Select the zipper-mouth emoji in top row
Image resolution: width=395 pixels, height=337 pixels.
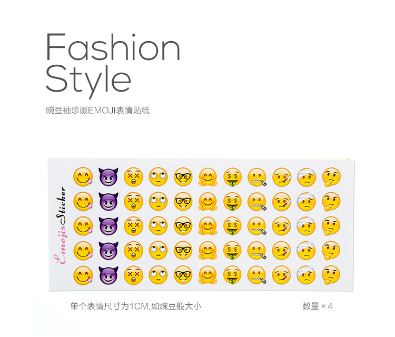tap(257, 177)
